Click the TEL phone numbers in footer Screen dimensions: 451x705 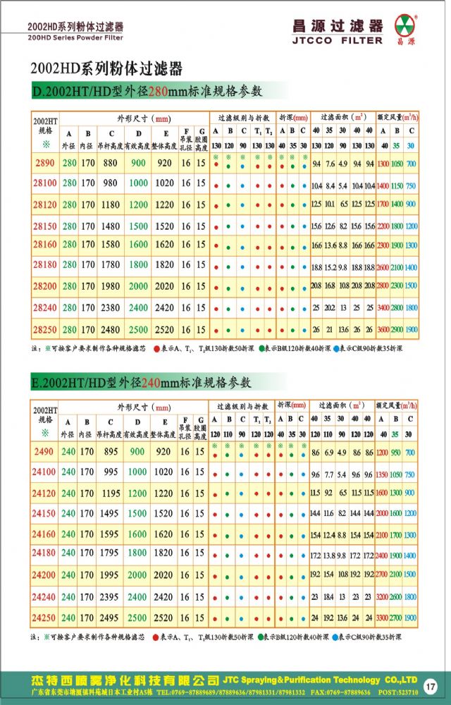tap(231, 692)
